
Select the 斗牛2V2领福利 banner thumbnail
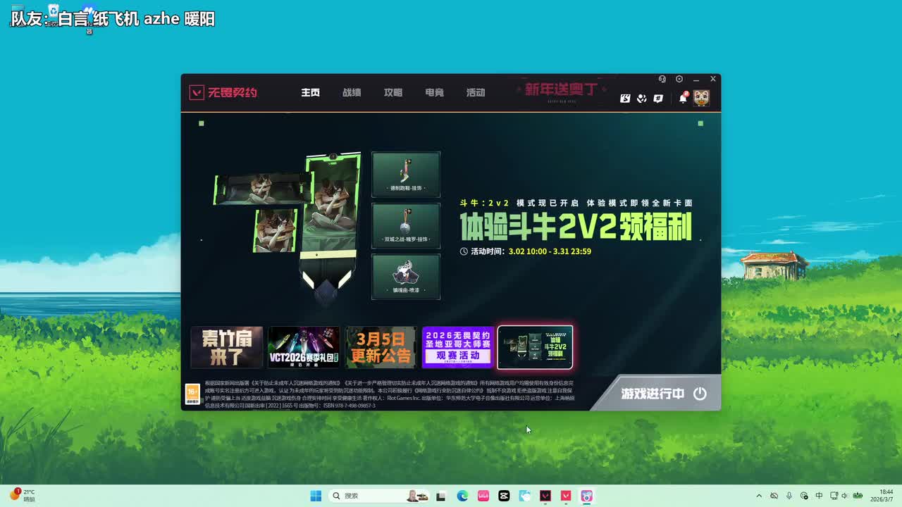535,347
